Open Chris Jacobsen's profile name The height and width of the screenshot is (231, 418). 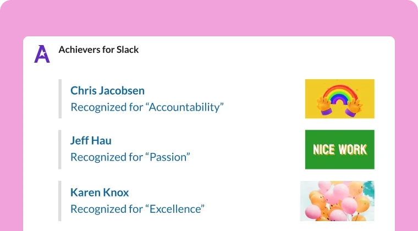tap(107, 91)
